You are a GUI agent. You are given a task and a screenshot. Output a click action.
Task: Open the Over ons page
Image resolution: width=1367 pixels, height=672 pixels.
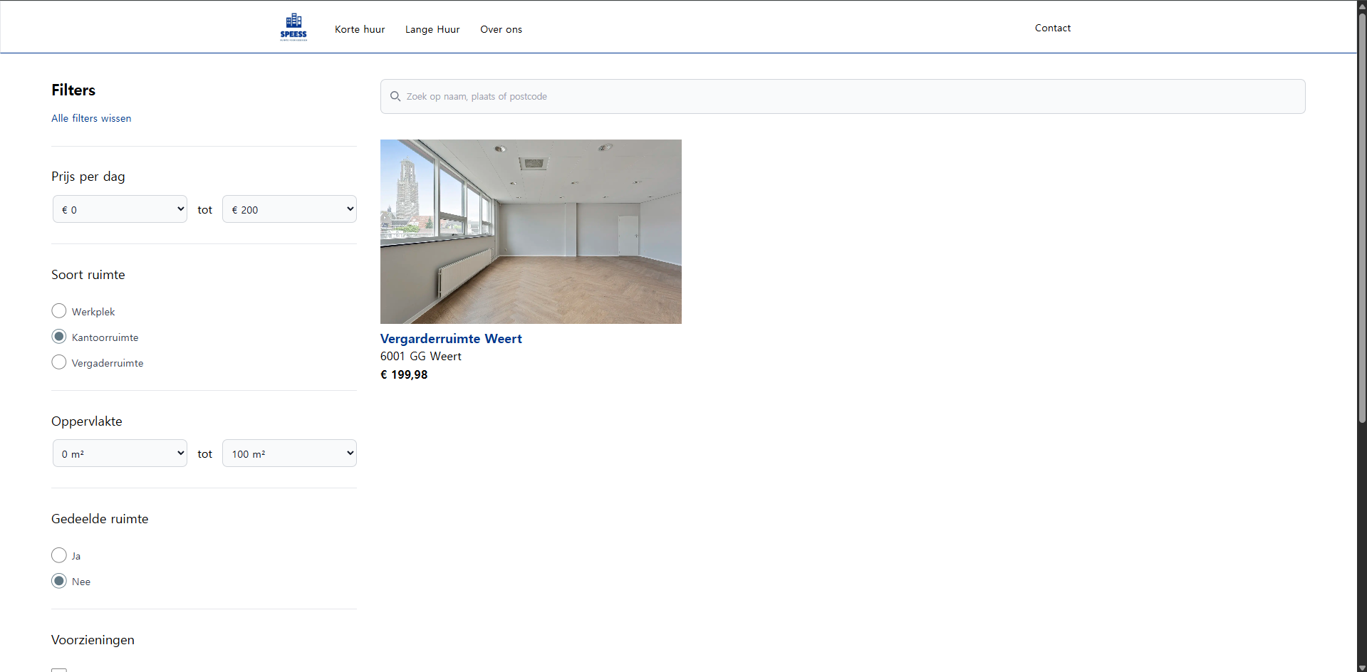501,29
